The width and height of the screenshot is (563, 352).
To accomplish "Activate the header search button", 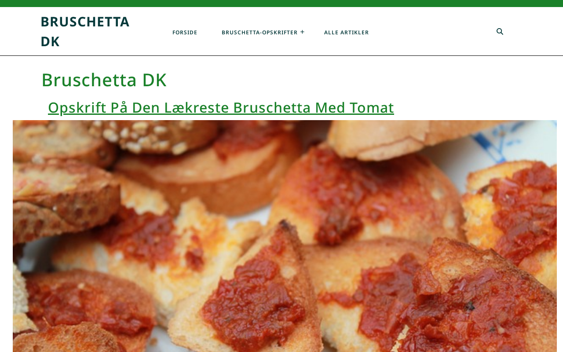I will coord(500,32).
